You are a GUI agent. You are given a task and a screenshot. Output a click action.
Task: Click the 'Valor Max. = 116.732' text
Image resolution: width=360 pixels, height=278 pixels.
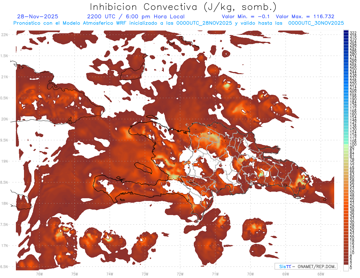pos(305,16)
